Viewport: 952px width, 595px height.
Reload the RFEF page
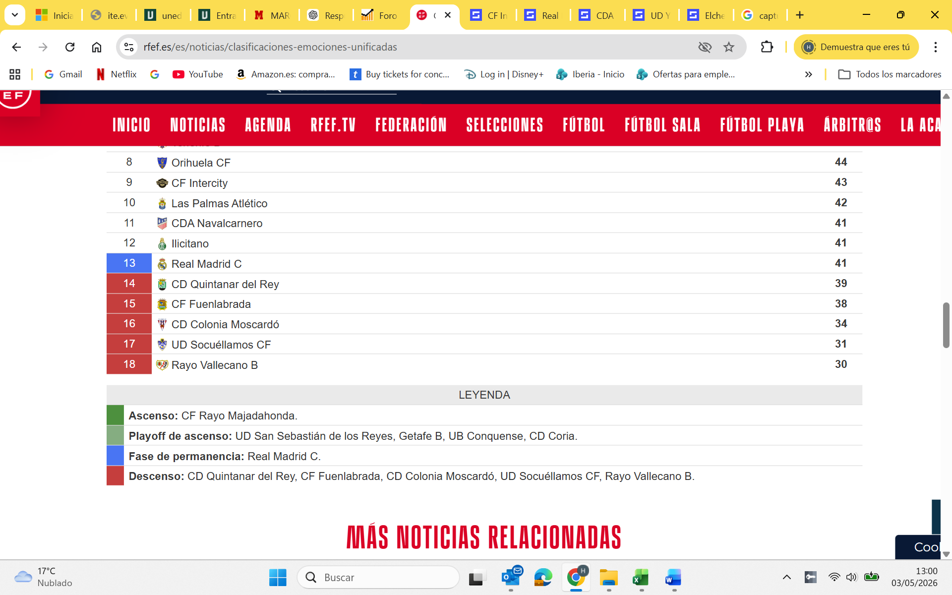[x=70, y=47]
